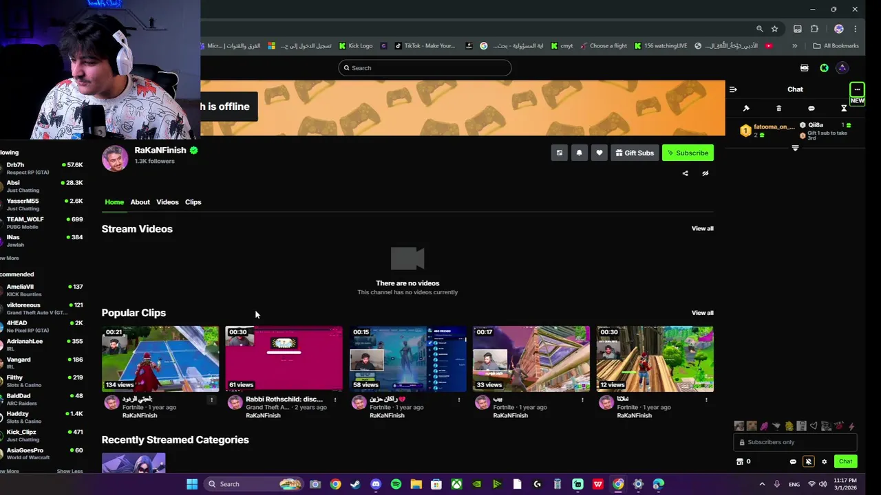Click the green Chat send button
Image resolution: width=881 pixels, height=495 pixels.
click(x=845, y=461)
